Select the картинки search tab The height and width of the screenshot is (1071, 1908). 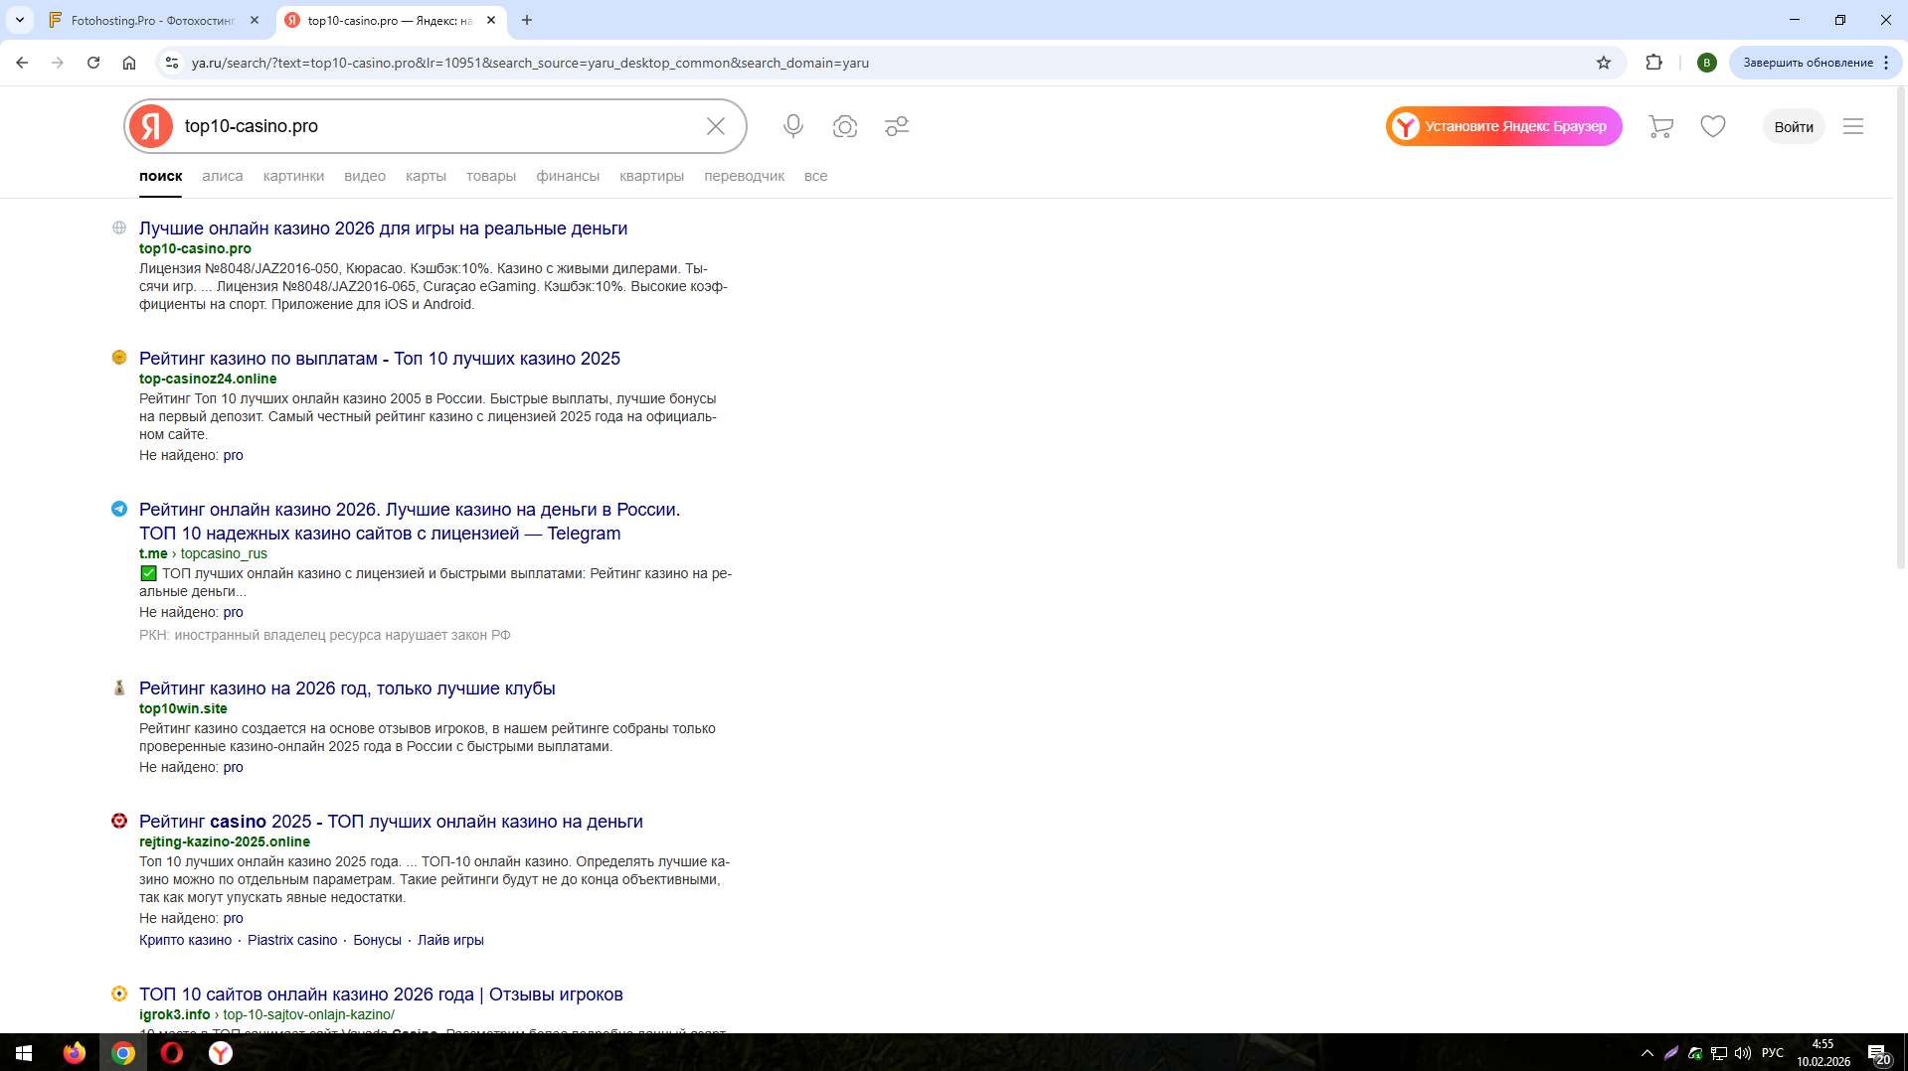click(293, 176)
